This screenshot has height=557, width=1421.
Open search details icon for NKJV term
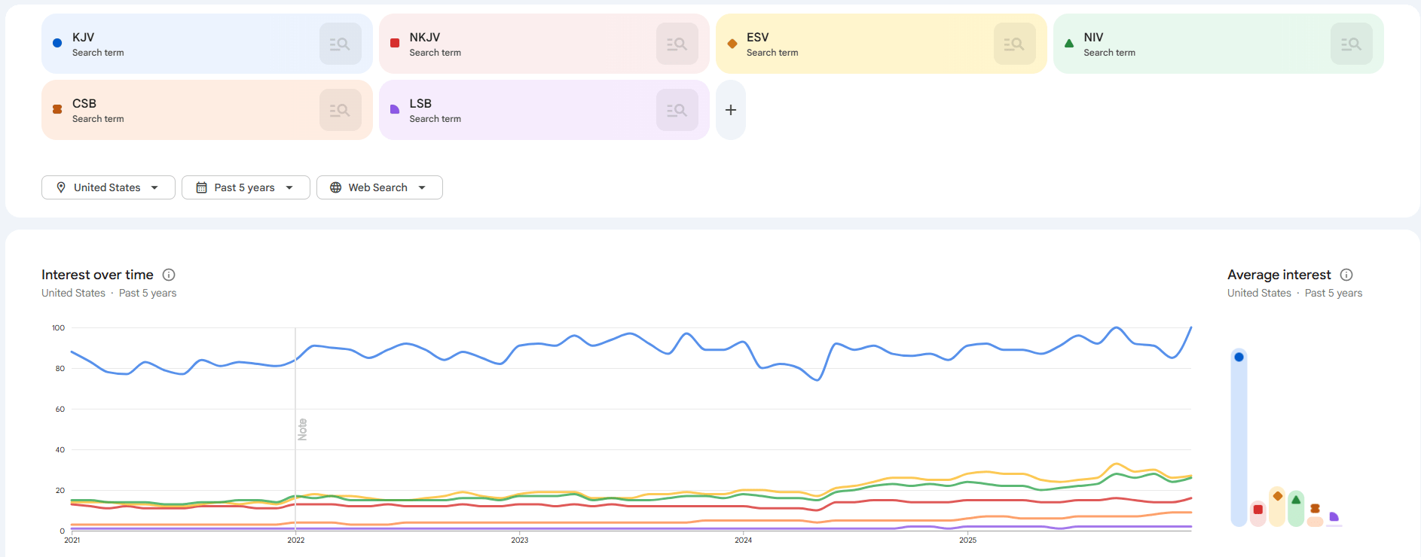pyautogui.click(x=677, y=44)
